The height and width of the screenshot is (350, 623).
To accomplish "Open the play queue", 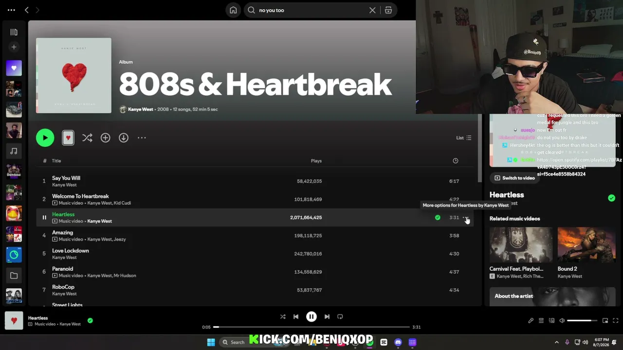I will 541,321.
